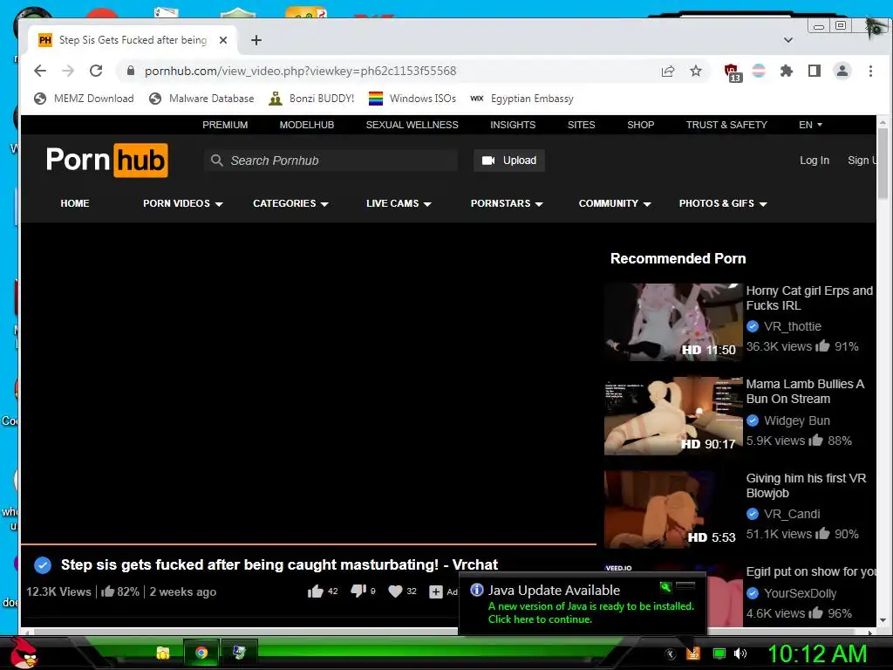Open the 11:50 recommended thumbnail
The width and height of the screenshot is (893, 670).
tap(673, 322)
